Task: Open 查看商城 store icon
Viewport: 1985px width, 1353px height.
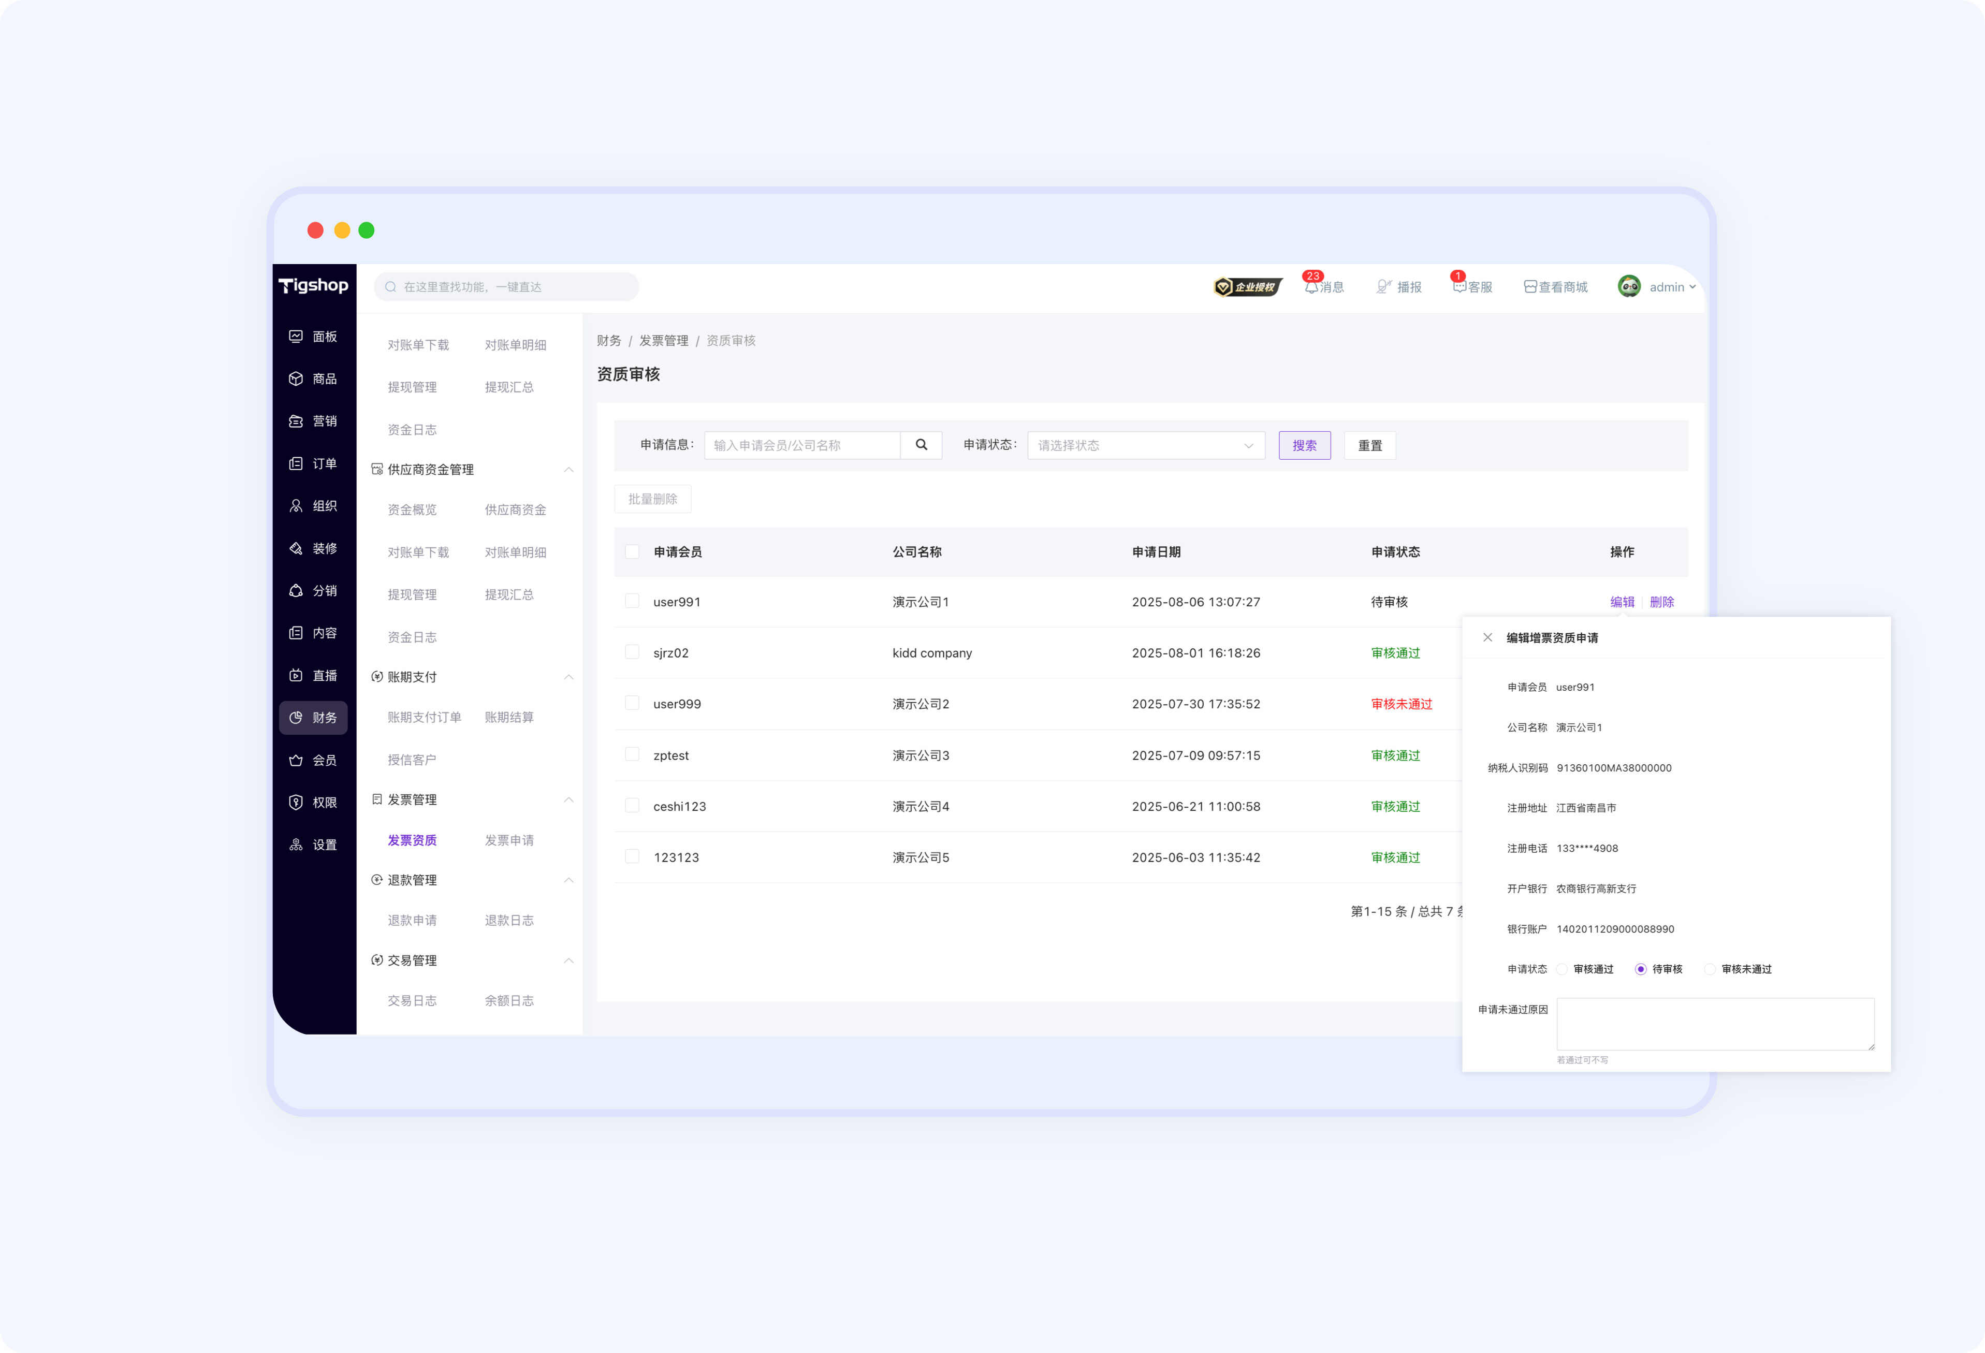Action: pos(1530,287)
